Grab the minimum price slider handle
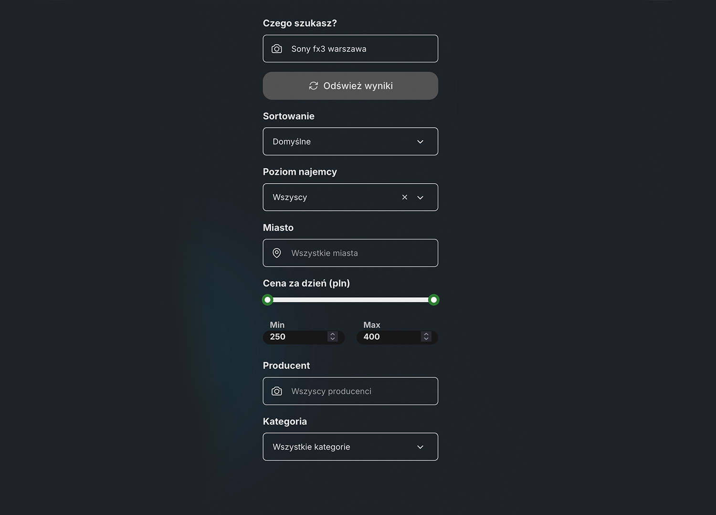 (268, 300)
